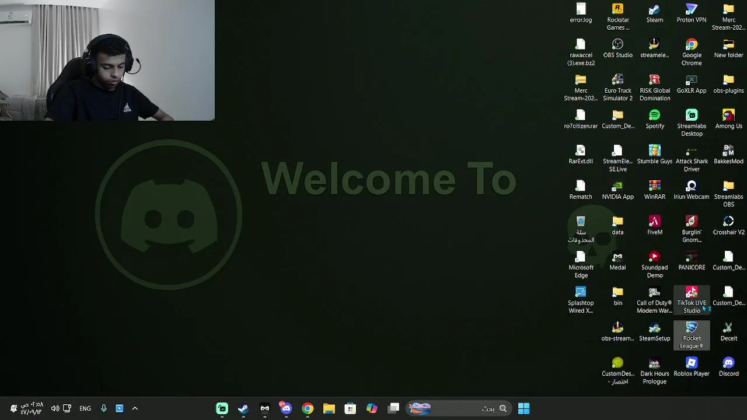The image size is (747, 420).
Task: Select the Microsoft Edge desktop file icon
Action: pyautogui.click(x=581, y=265)
